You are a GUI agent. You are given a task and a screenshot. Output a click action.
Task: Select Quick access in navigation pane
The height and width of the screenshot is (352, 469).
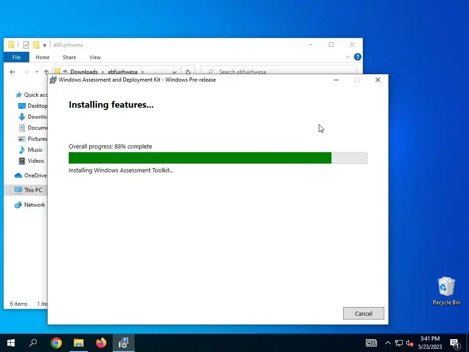coord(31,94)
